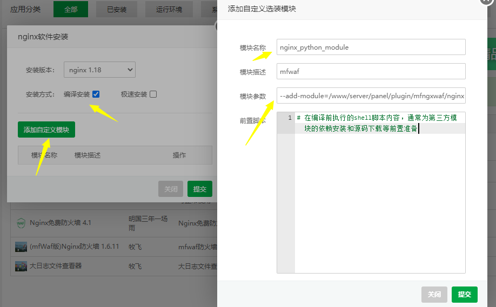The height and width of the screenshot is (307, 496).
Task: Click 提交 in the nginx软件安装 dialog
Action: (200, 189)
